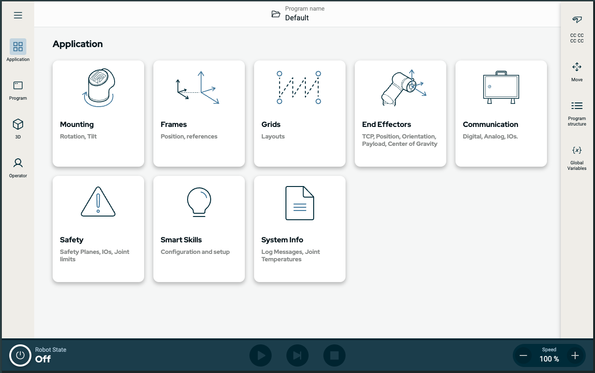The image size is (595, 373).
Task: Open the hamburger menu
Action: tap(18, 15)
